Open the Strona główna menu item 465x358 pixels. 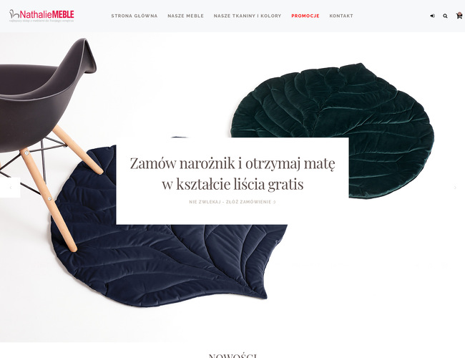(134, 16)
